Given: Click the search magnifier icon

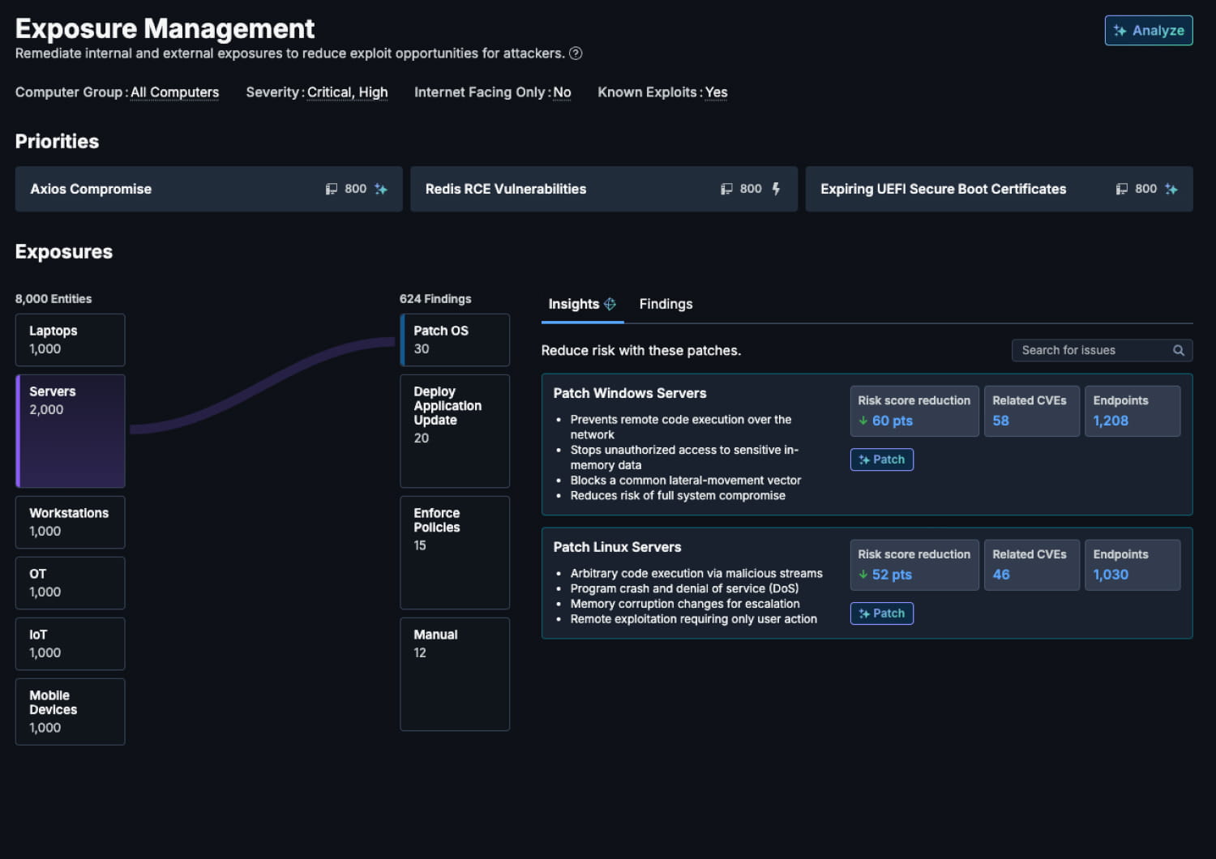Looking at the screenshot, I should click(1179, 350).
